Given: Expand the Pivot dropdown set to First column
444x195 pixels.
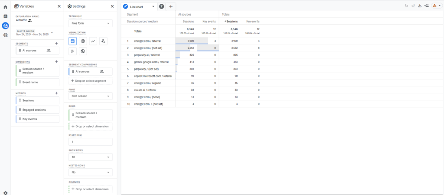Looking at the screenshot, I should [x=90, y=96].
